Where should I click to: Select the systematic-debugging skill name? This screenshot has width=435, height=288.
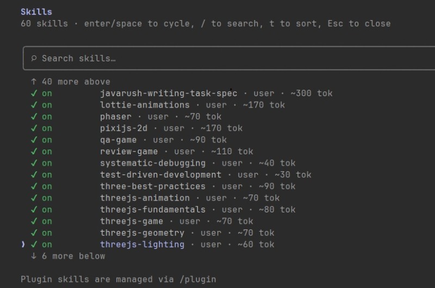click(153, 163)
